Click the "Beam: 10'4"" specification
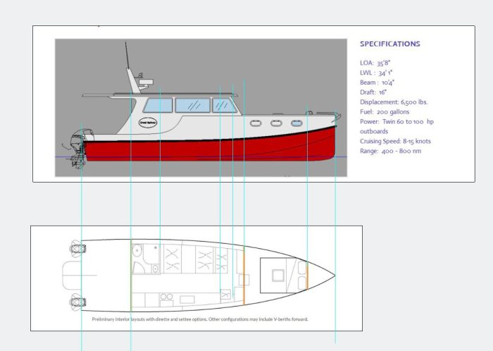Viewport: 493px width, 351px height. click(377, 82)
